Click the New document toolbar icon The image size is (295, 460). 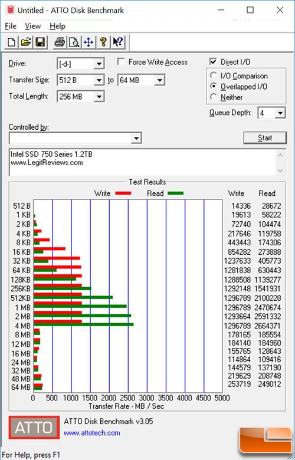(x=11, y=42)
